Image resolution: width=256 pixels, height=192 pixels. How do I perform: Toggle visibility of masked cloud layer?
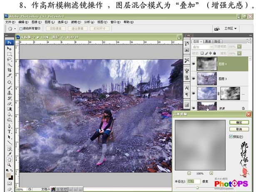tap(194, 93)
